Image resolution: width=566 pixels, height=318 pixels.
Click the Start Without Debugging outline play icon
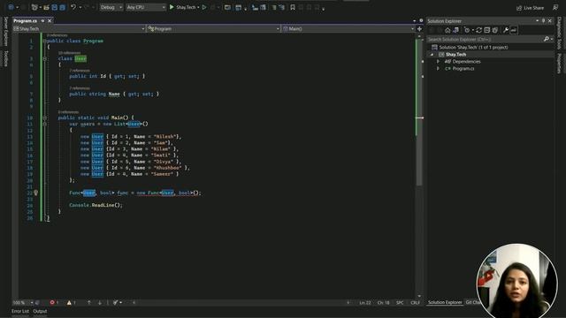(x=204, y=7)
